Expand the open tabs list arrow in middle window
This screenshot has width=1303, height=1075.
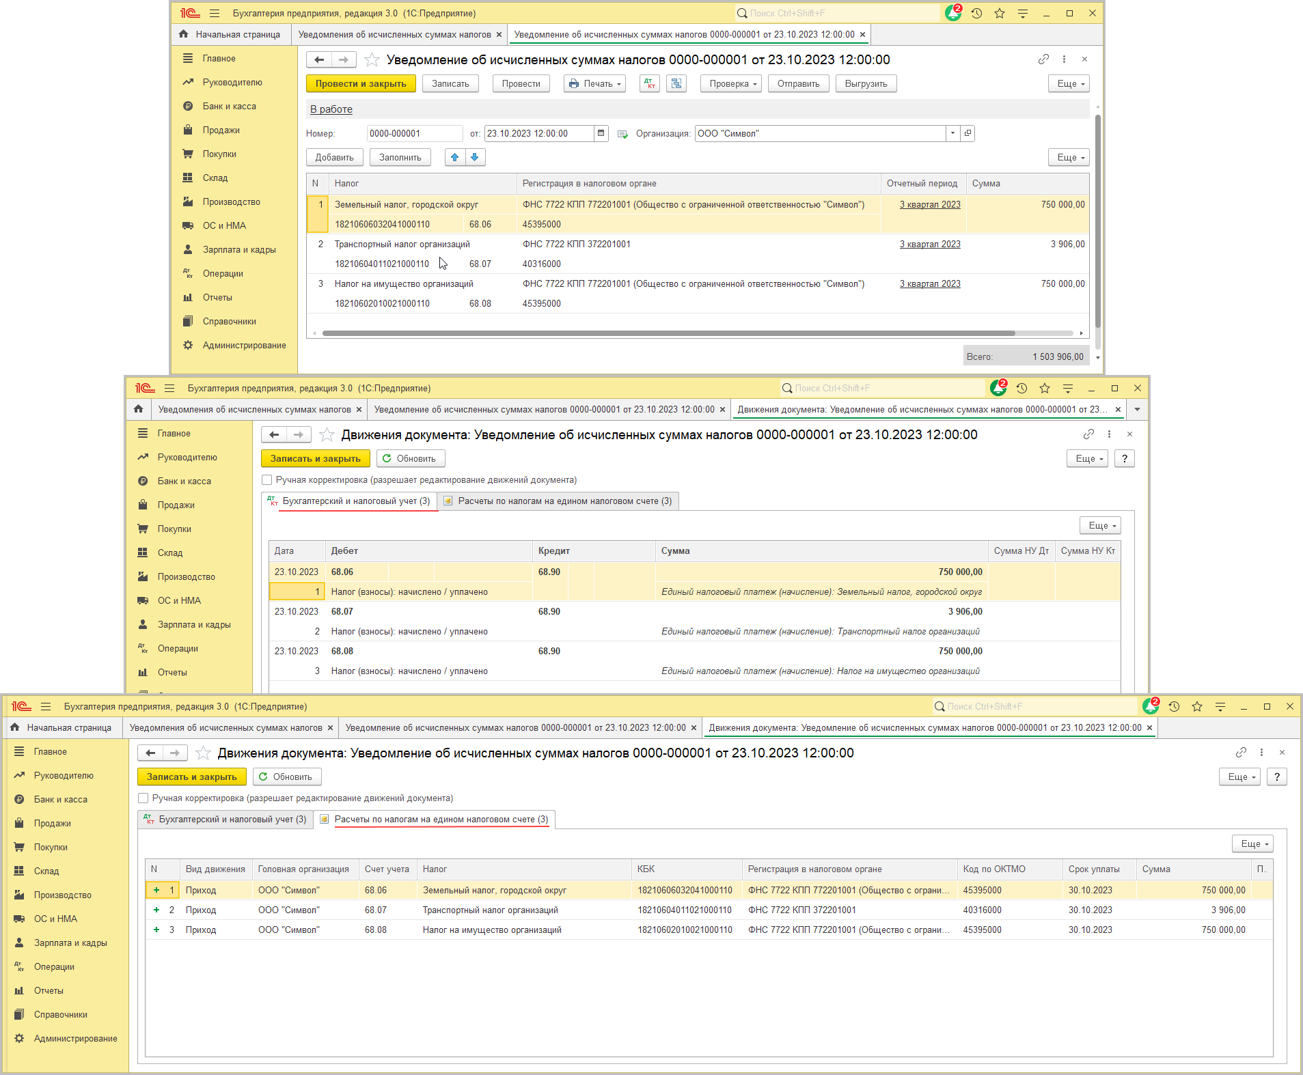tap(1137, 410)
